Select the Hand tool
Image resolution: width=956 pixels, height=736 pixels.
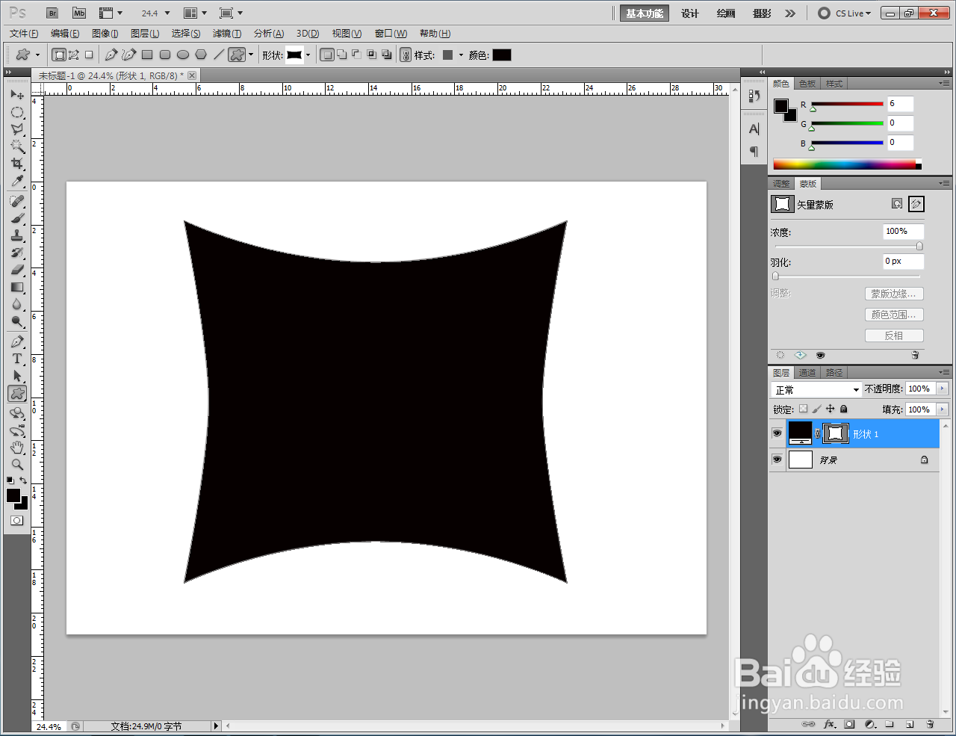coord(17,448)
